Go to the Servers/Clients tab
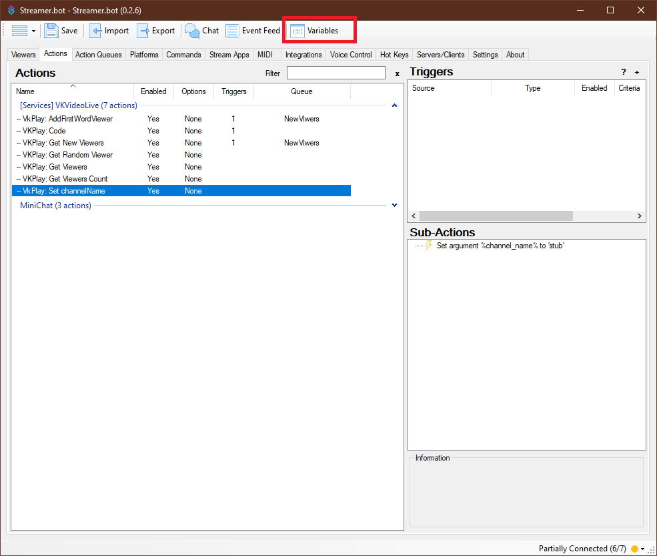 coord(440,55)
